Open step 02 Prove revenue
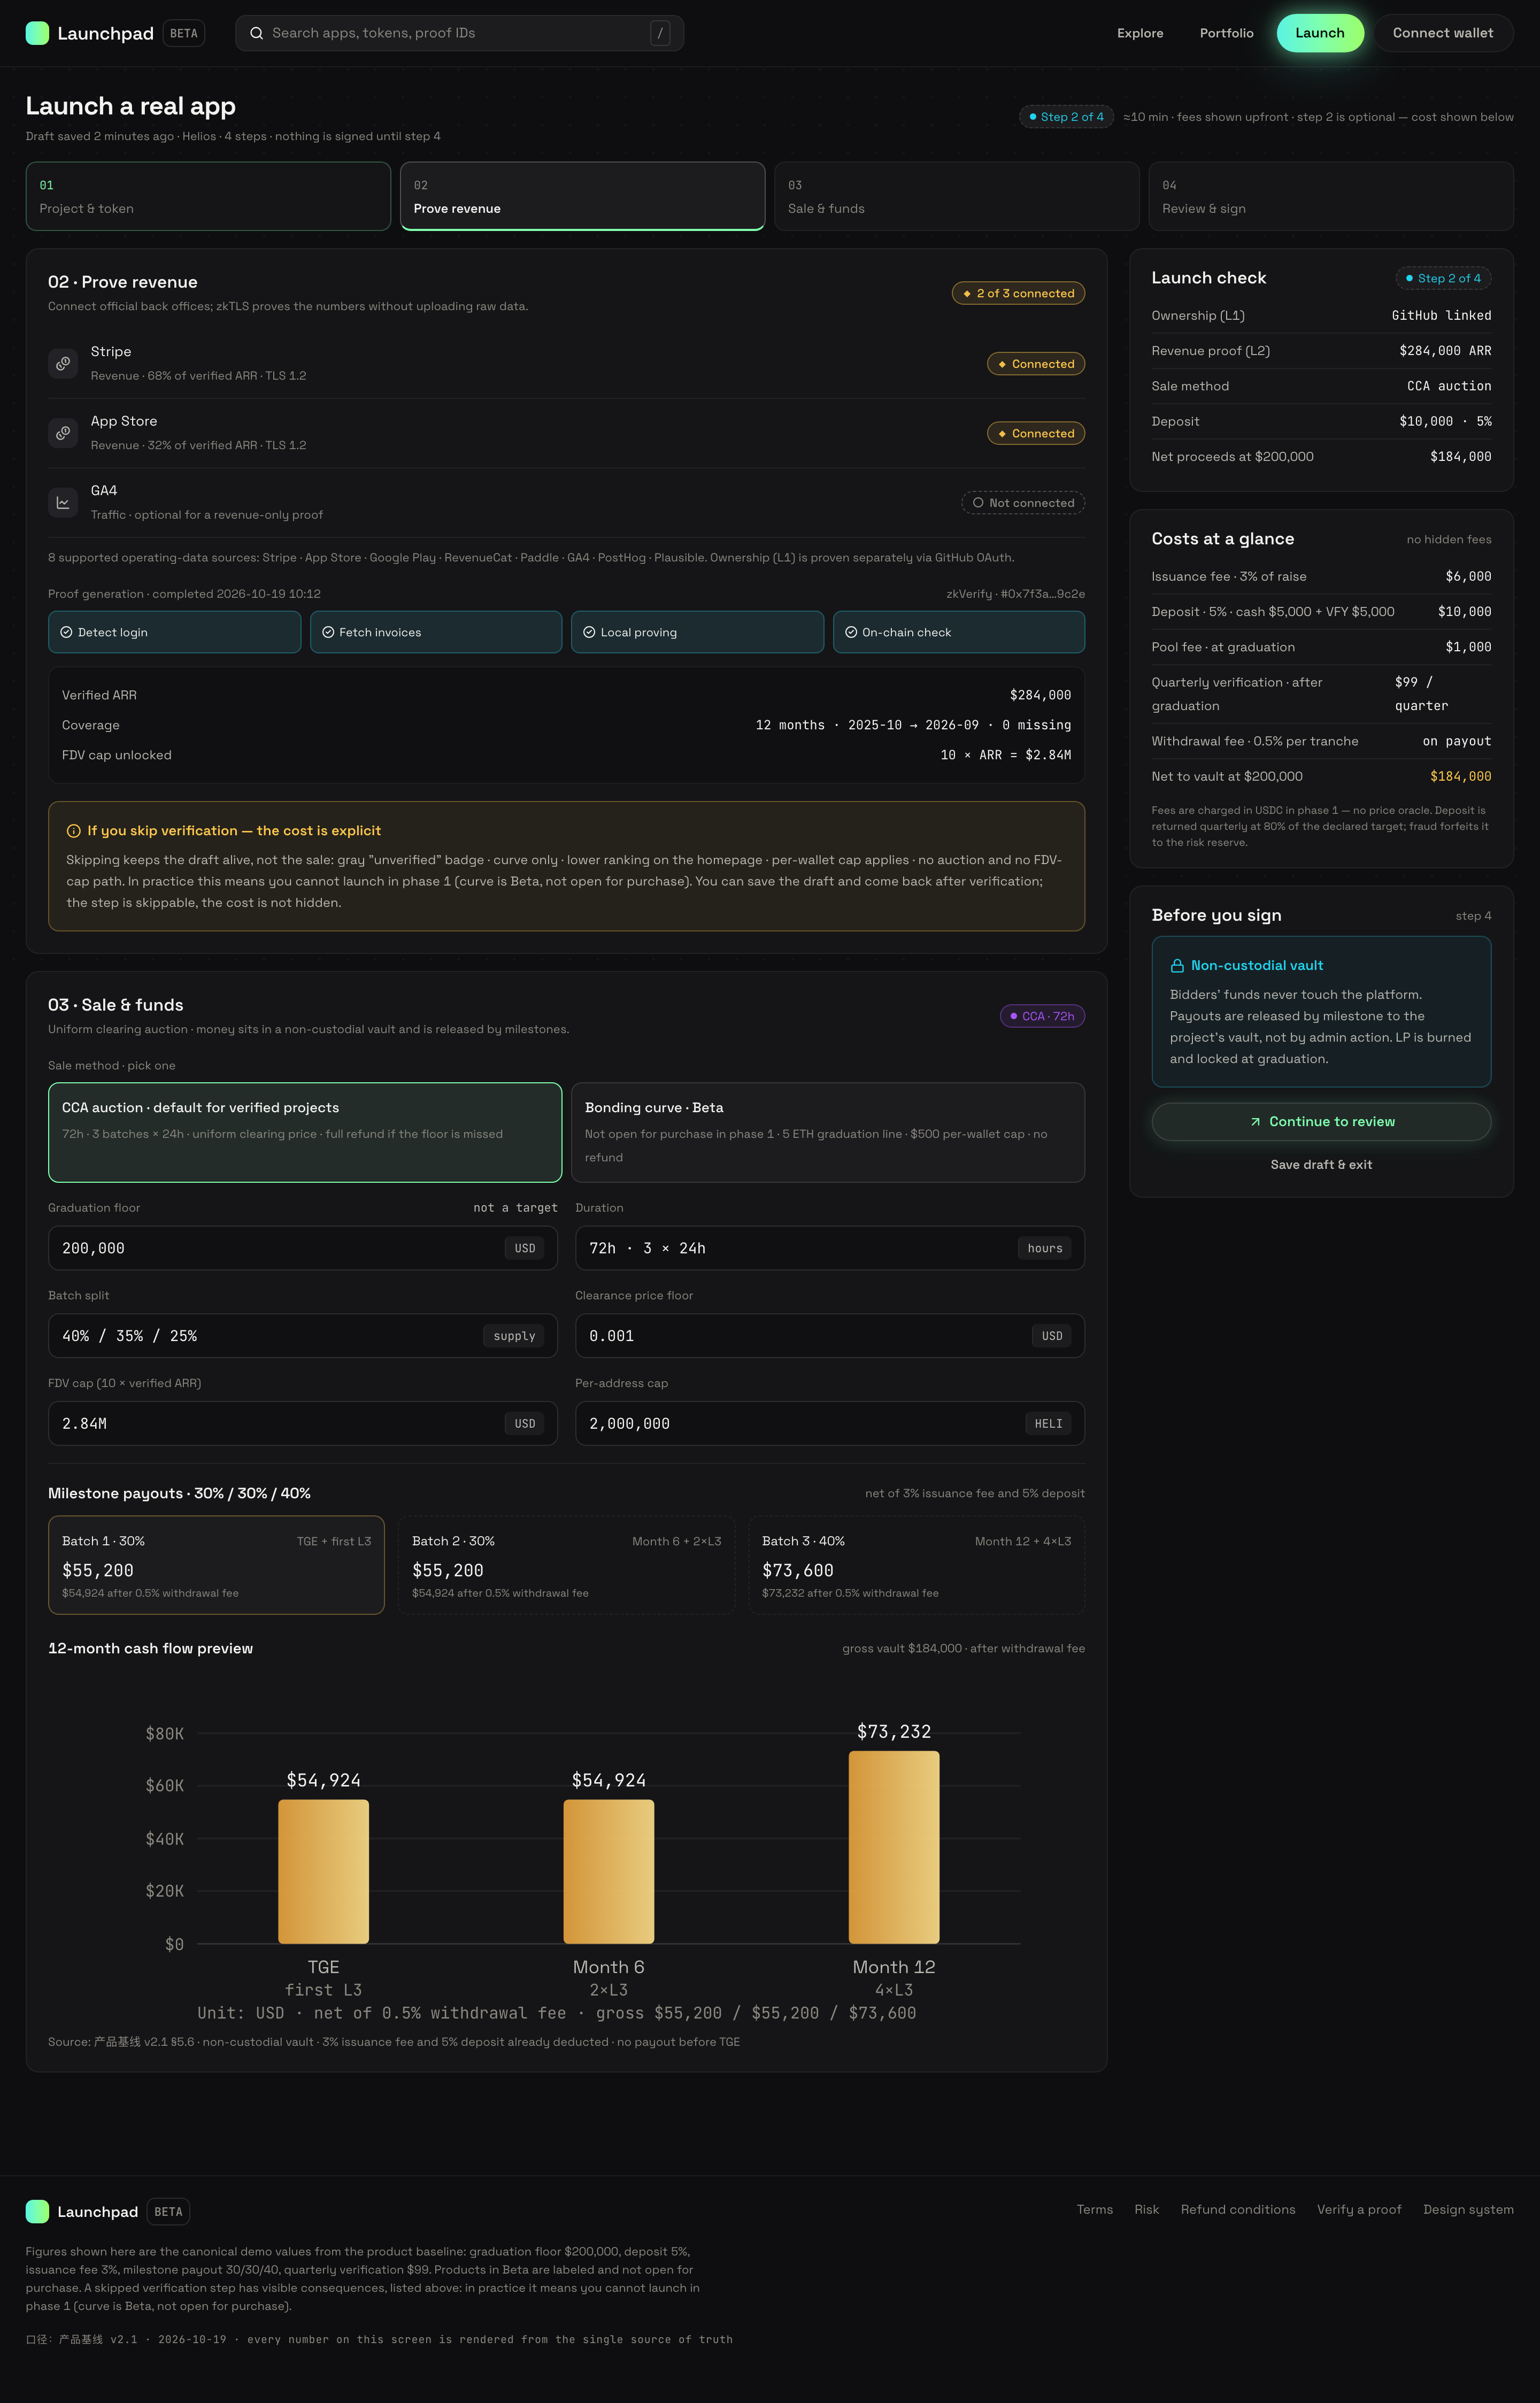The width and height of the screenshot is (1540, 2403). click(x=583, y=196)
